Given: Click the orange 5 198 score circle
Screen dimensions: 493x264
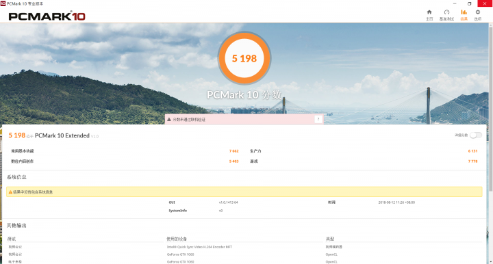Looking at the screenshot, I should (244, 58).
